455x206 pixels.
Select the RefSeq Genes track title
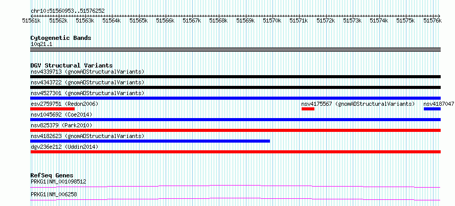(52, 175)
